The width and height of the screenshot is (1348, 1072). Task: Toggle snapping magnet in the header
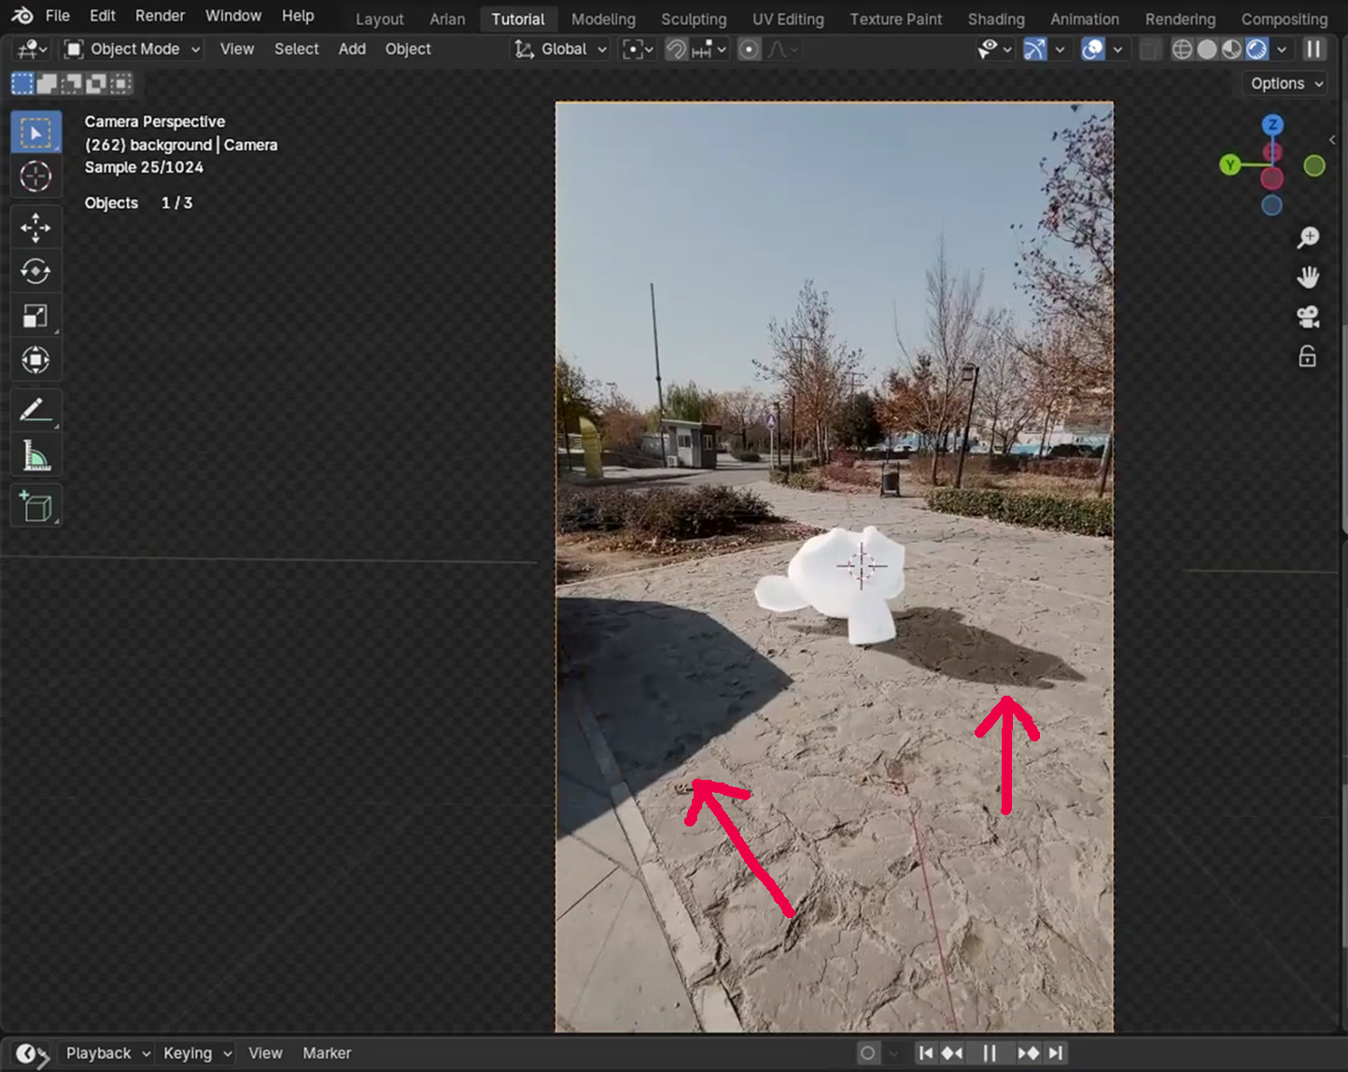click(x=677, y=49)
